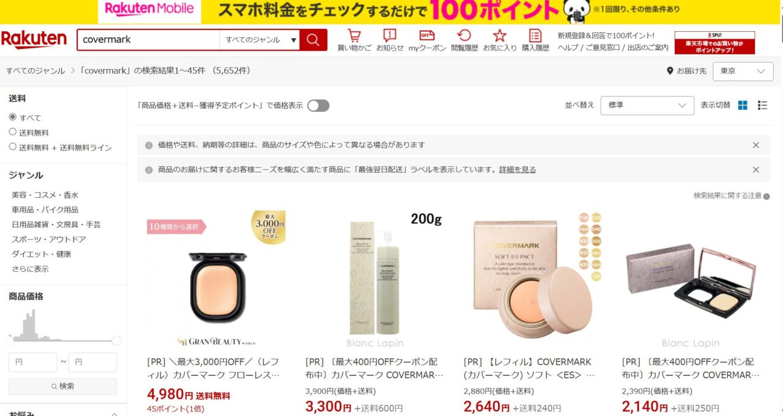
Task: Open the すべてのジャンル genre dropdown
Action: coord(259,40)
